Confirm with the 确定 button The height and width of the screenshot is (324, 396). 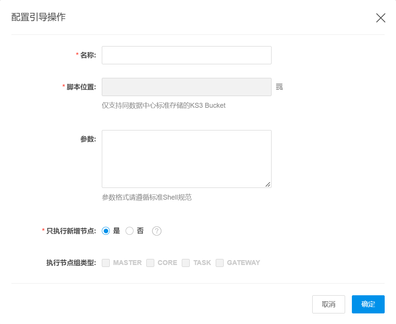(368, 304)
